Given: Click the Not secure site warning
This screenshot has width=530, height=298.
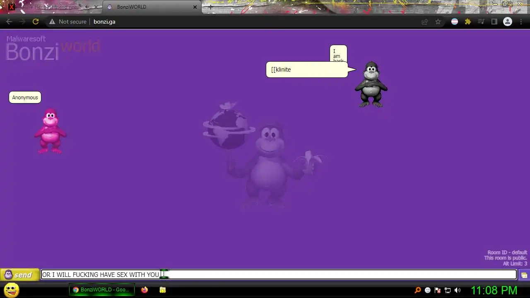Looking at the screenshot, I should pyautogui.click(x=68, y=22).
